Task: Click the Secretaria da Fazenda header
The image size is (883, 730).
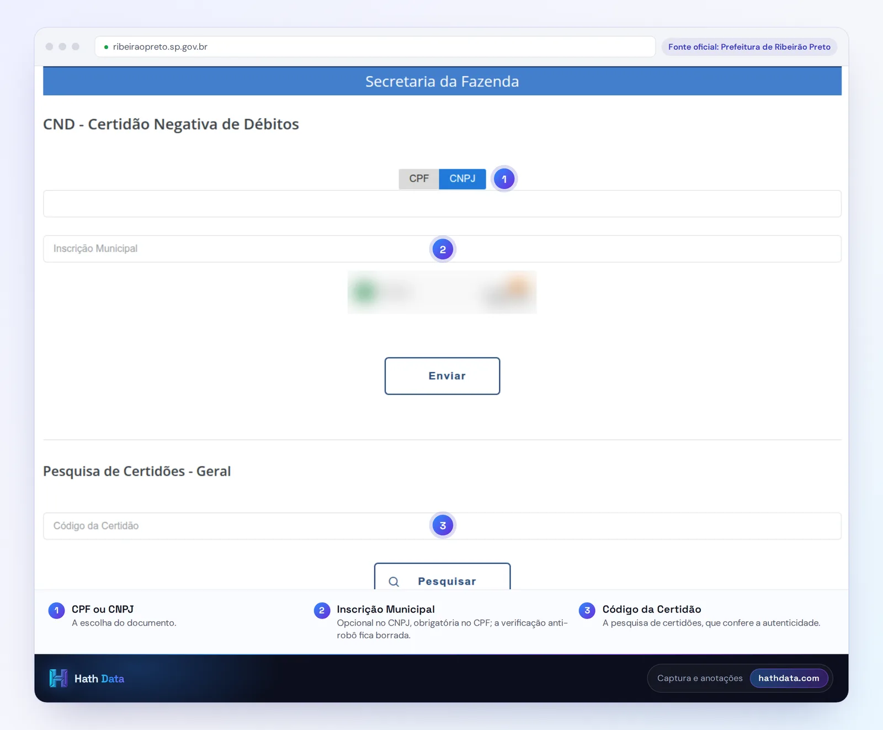Action: pos(442,81)
